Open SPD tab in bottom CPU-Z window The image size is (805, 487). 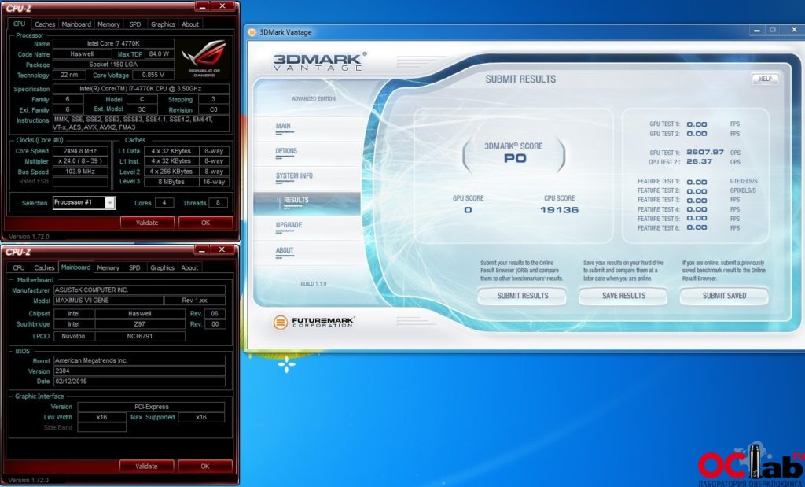[134, 267]
